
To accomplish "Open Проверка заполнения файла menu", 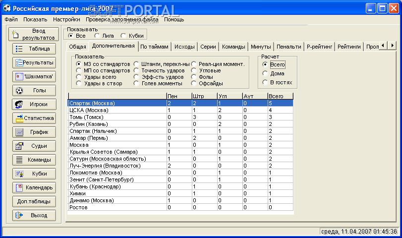I will (x=122, y=19).
